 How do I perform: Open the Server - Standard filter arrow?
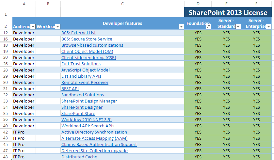click(238, 26)
